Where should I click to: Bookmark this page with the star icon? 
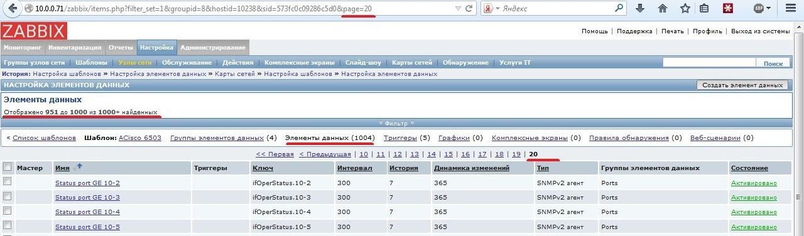coord(685,9)
